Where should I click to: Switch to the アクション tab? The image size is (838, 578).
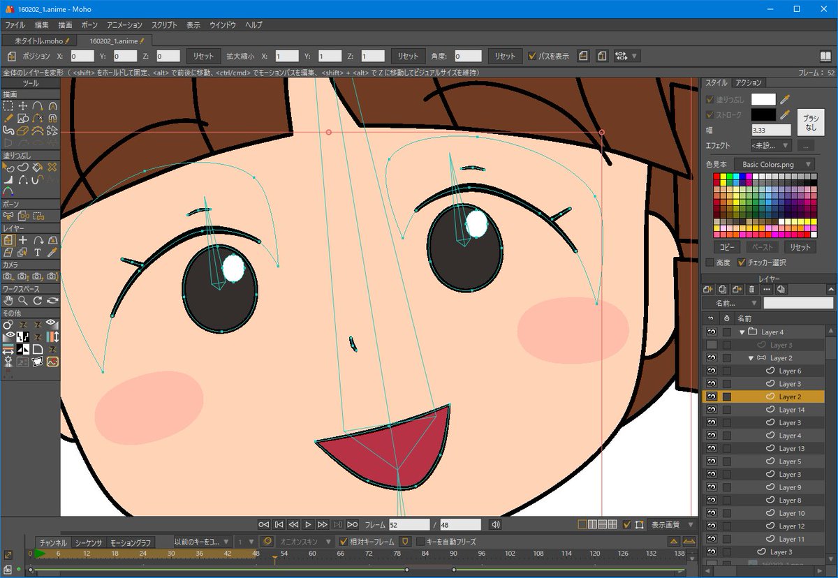748,82
